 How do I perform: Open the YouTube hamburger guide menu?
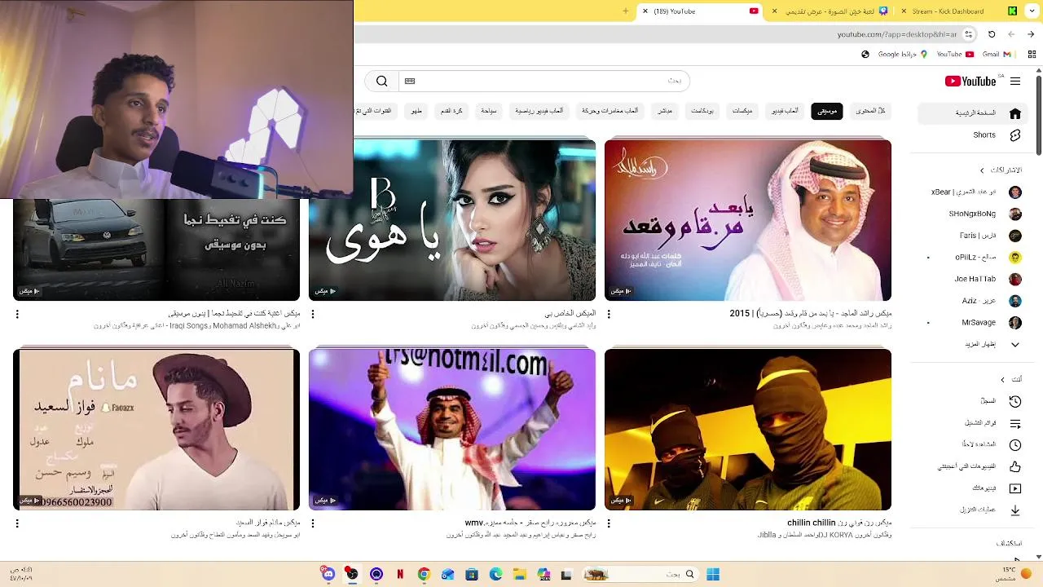pyautogui.click(x=1014, y=81)
